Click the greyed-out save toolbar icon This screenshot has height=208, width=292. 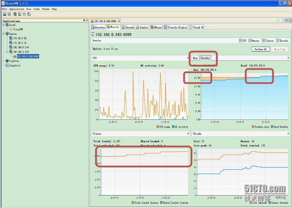9,14
